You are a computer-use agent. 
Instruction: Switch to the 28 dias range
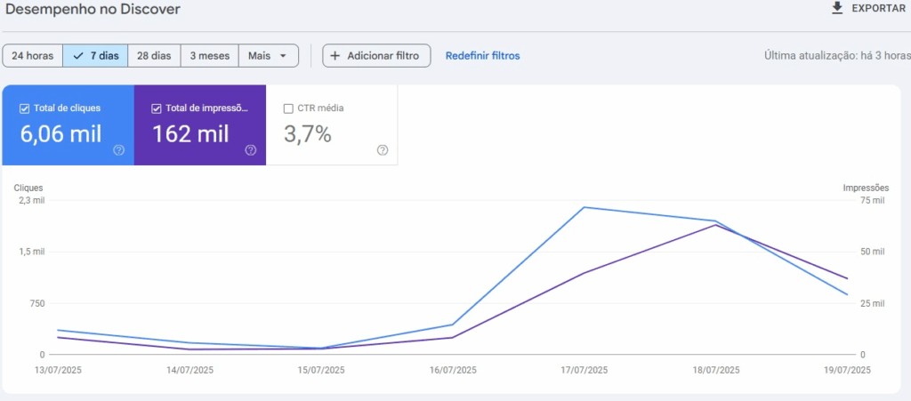[154, 55]
